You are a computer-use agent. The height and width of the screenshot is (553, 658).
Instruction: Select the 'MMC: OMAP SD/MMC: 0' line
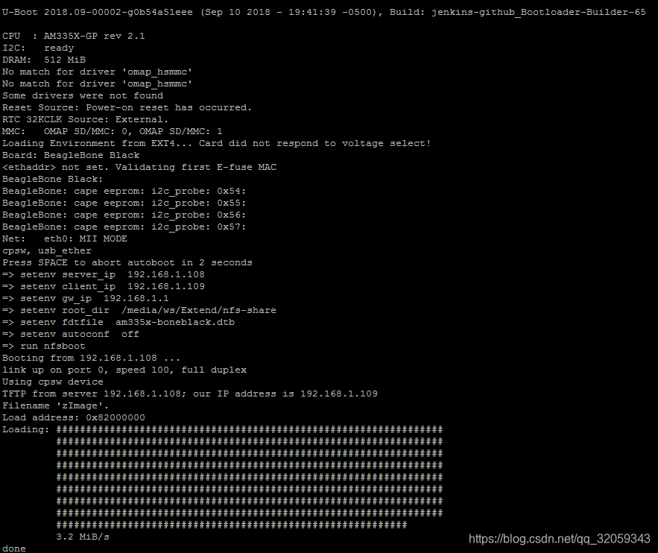[112, 131]
